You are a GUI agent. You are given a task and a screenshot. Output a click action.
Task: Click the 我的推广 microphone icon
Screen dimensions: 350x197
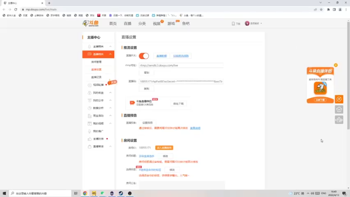[x=90, y=131]
